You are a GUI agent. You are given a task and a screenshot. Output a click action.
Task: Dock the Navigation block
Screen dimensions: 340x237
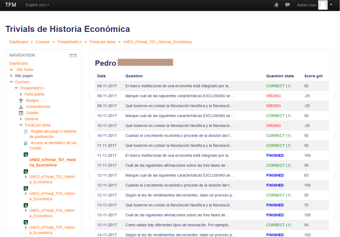click(75, 56)
